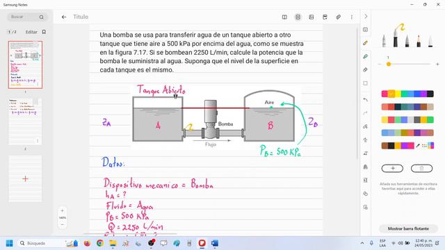Choose the white brush pen type
The width and height of the screenshot is (445, 250).
430,40
